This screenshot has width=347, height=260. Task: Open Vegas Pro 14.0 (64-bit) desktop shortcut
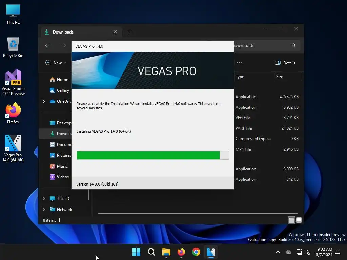13,149
